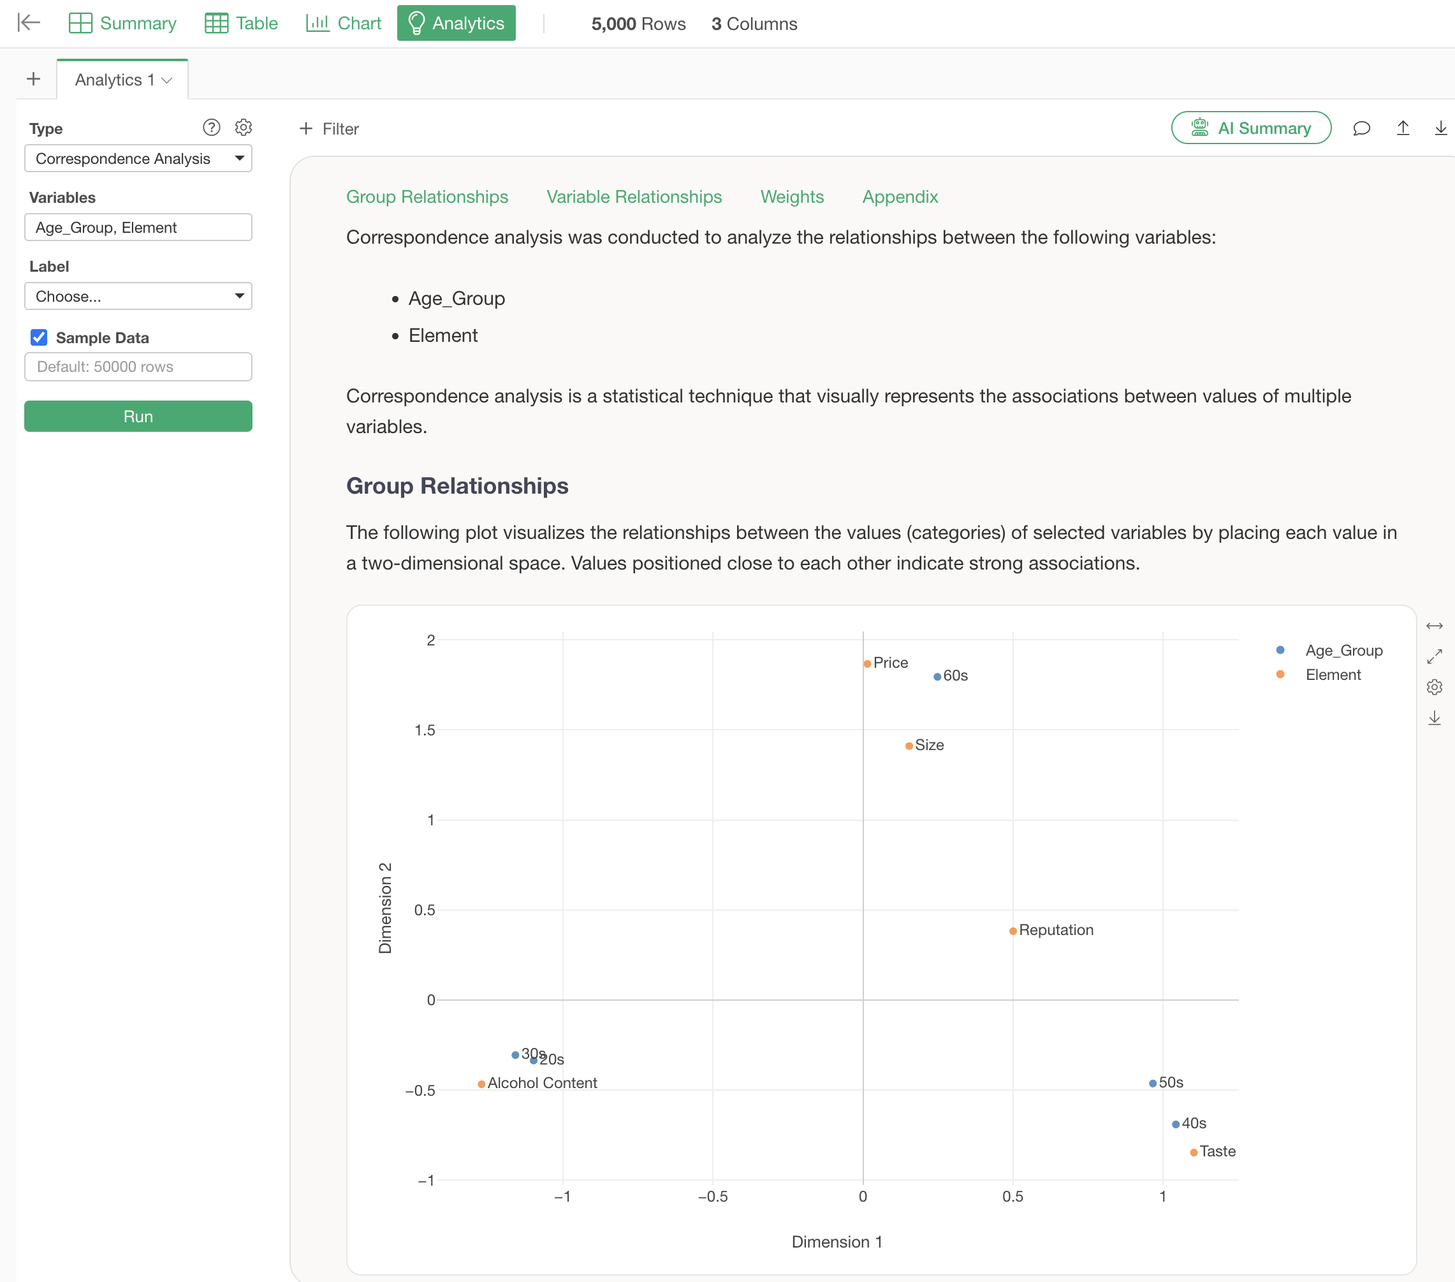Uncheck the Sample Data checkbox
Screen dimensions: 1455x1282
coord(39,337)
